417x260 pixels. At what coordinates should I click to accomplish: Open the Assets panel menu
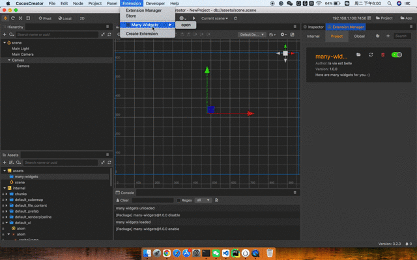108,155
